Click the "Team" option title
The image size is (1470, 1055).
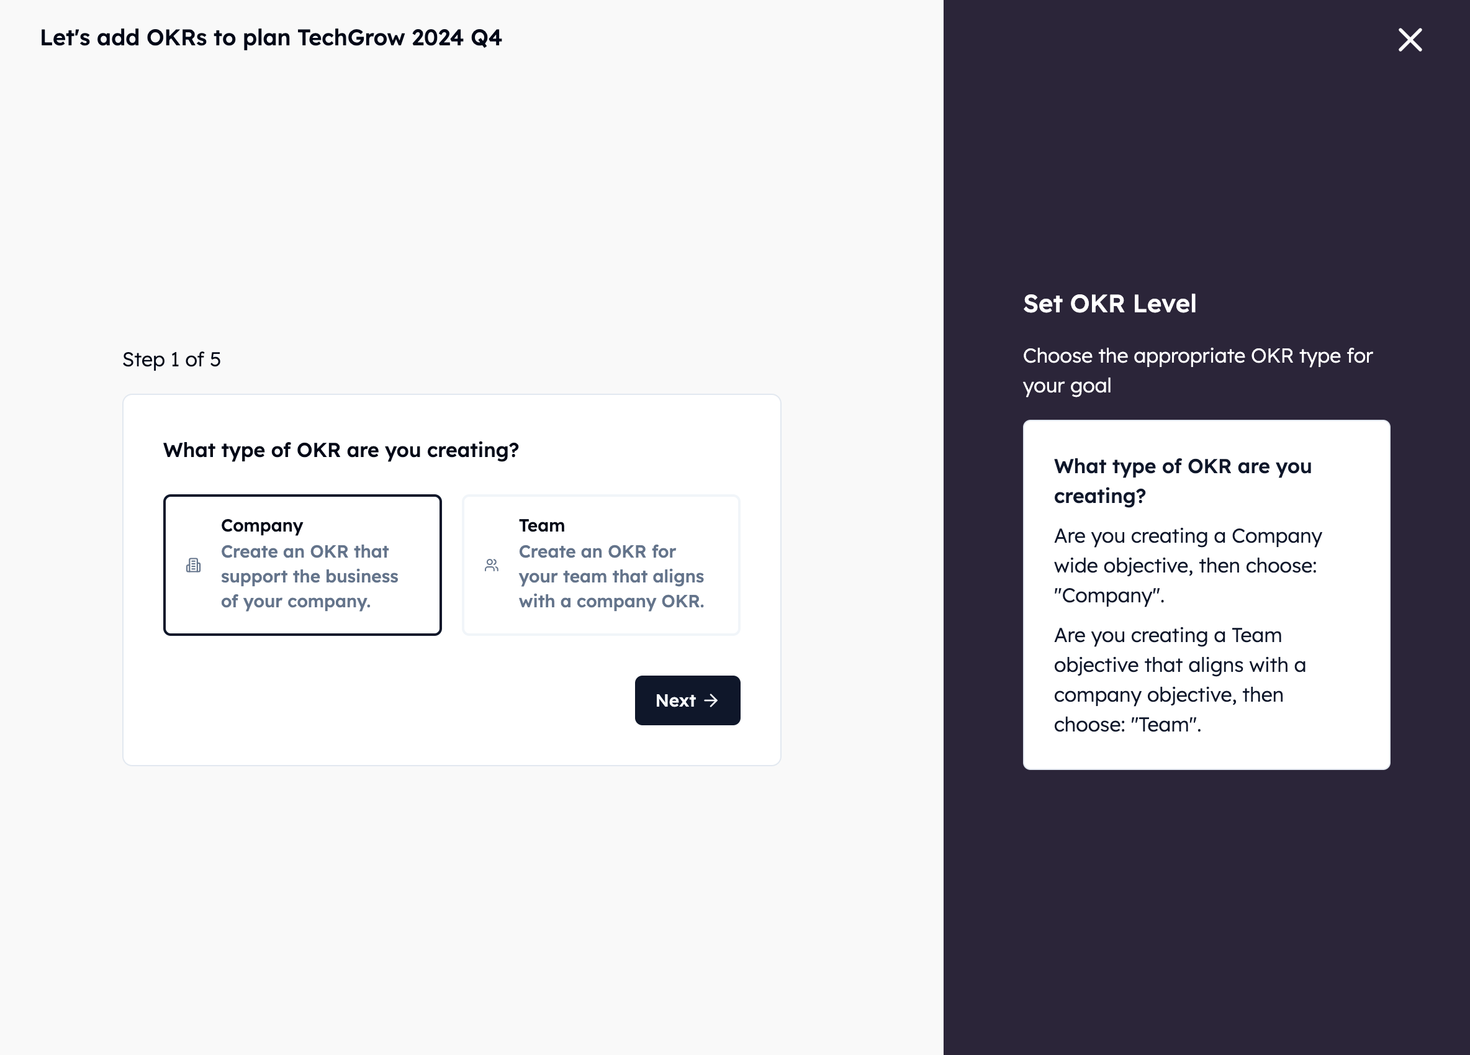(x=541, y=525)
